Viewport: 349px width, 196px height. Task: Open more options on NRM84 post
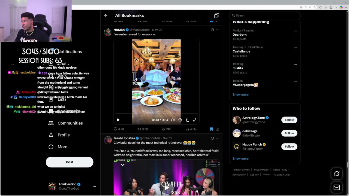[x=218, y=30]
